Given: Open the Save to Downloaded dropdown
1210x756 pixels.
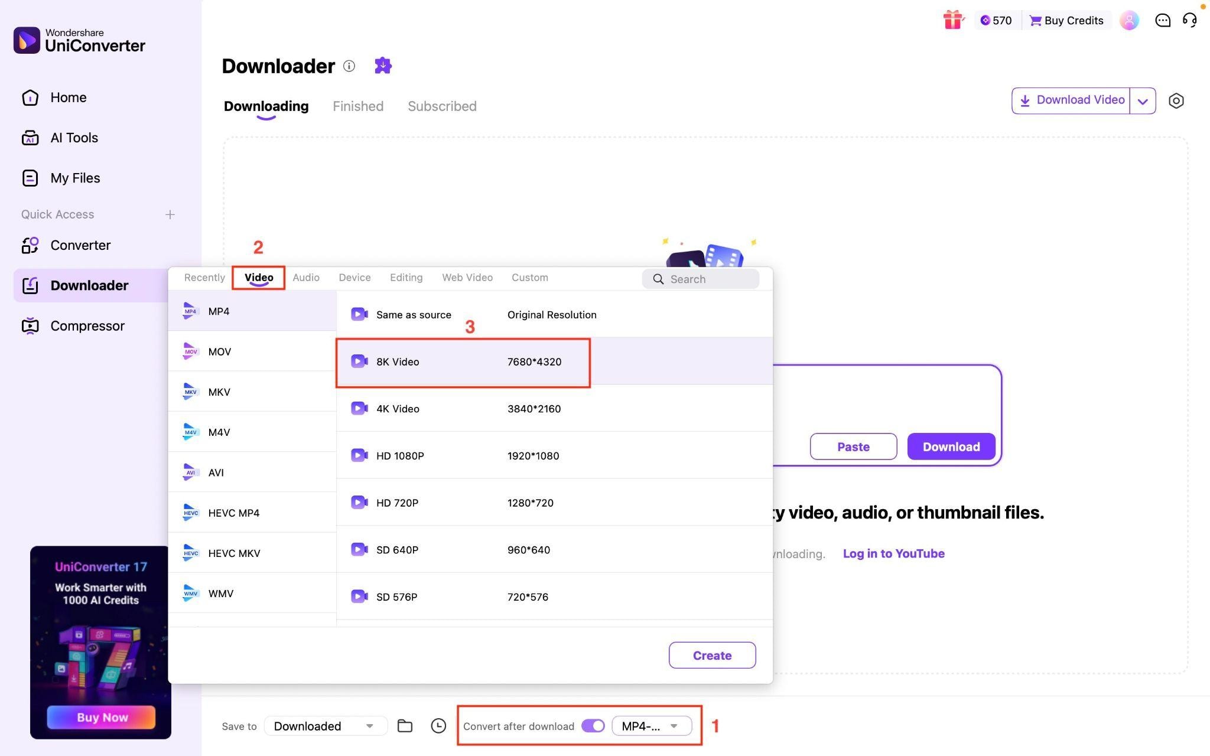Looking at the screenshot, I should pos(325,726).
